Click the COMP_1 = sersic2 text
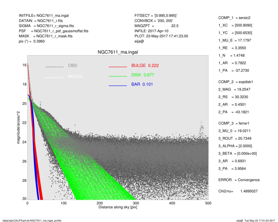The height and width of the screenshot is (222, 278). coord(234,18)
